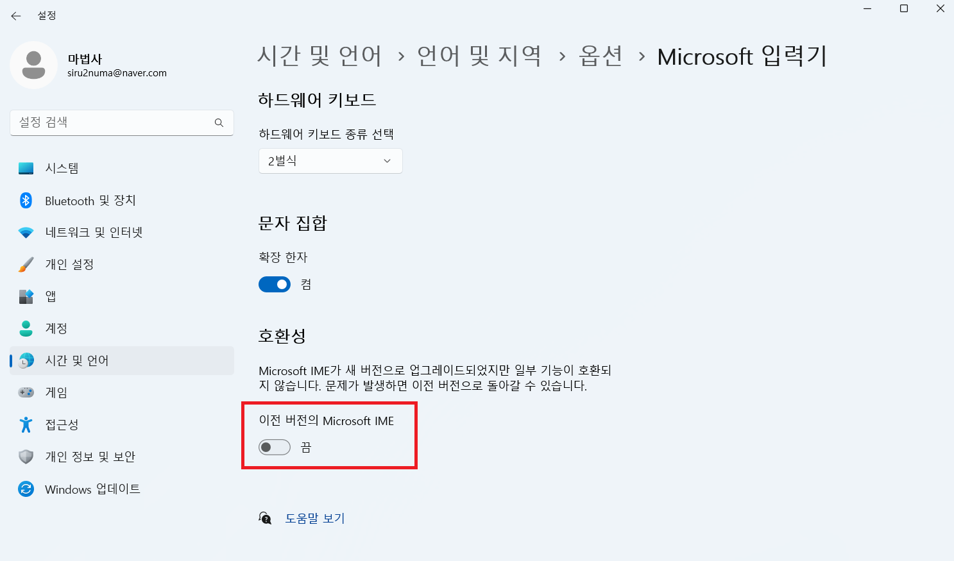Click the 개인 설정 paintbrush icon

click(26, 265)
